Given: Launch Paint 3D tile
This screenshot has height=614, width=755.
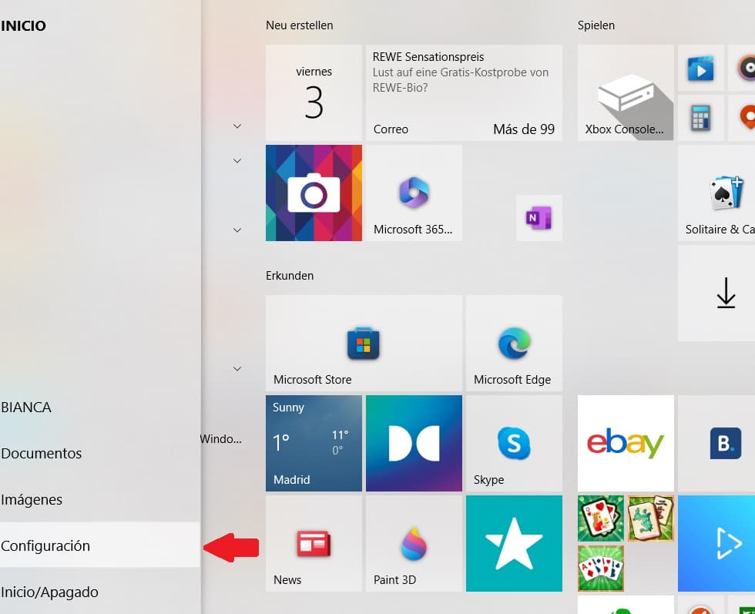Looking at the screenshot, I should click(414, 543).
